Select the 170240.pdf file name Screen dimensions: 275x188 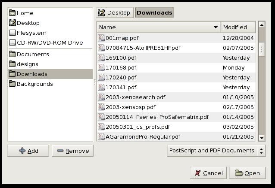pos(121,78)
